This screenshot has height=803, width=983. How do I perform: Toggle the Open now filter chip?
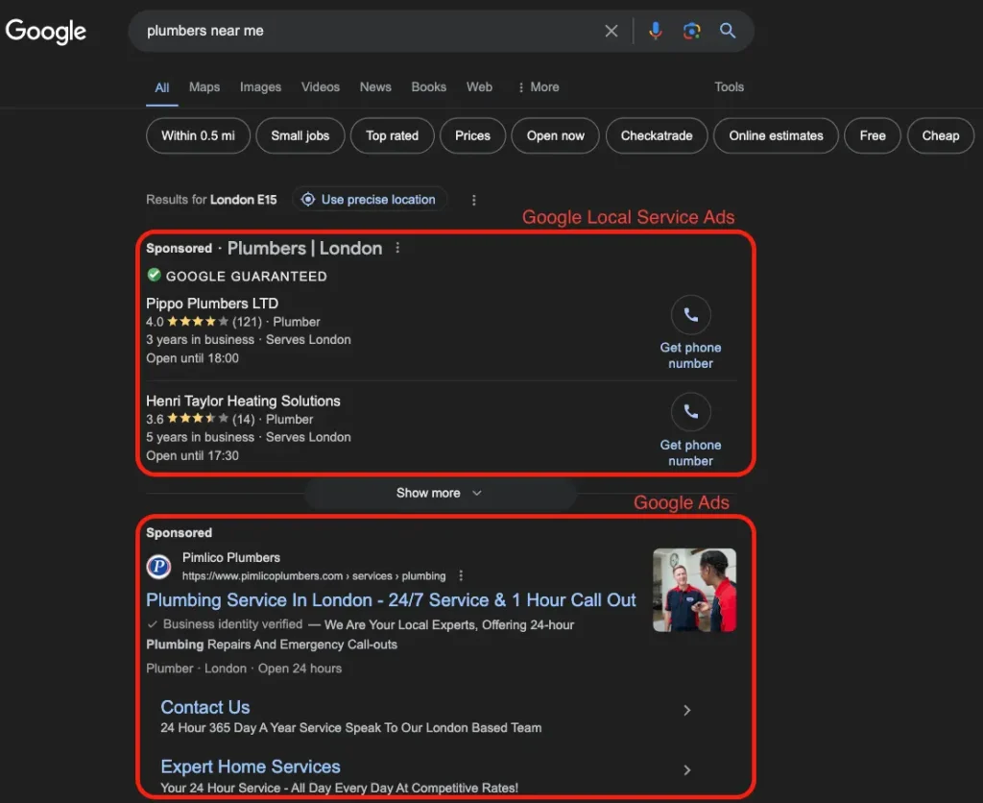click(x=555, y=135)
